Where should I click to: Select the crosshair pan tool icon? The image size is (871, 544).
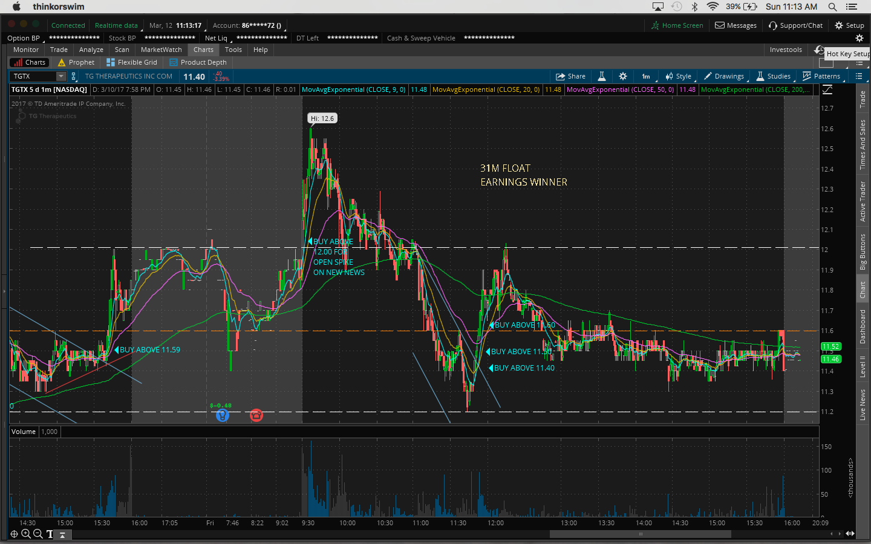(x=14, y=534)
